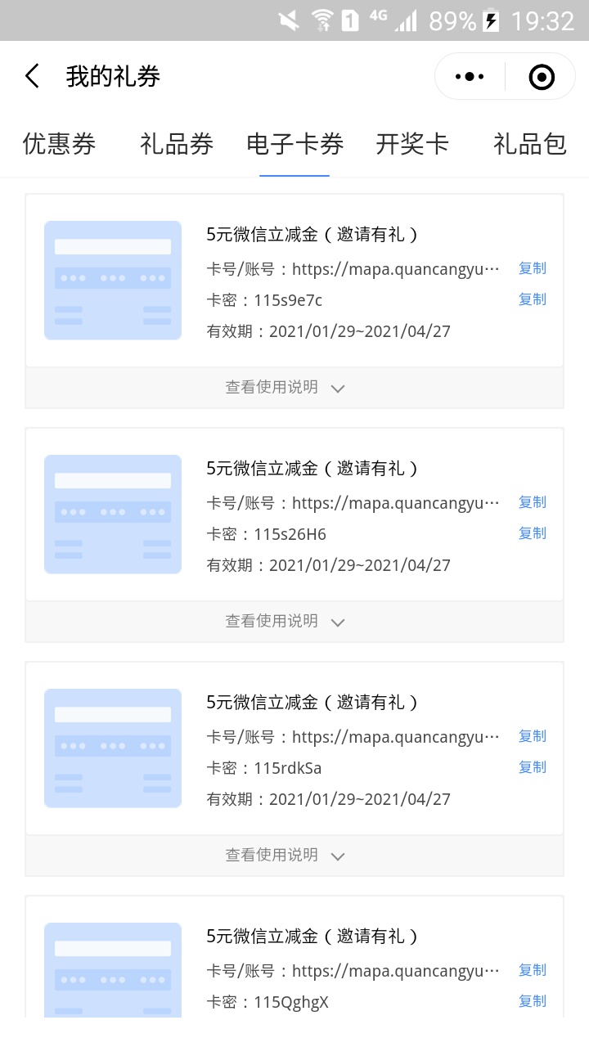Copy the card password 115QghgX
Image resolution: width=589 pixels, height=1047 pixels.
click(533, 1001)
